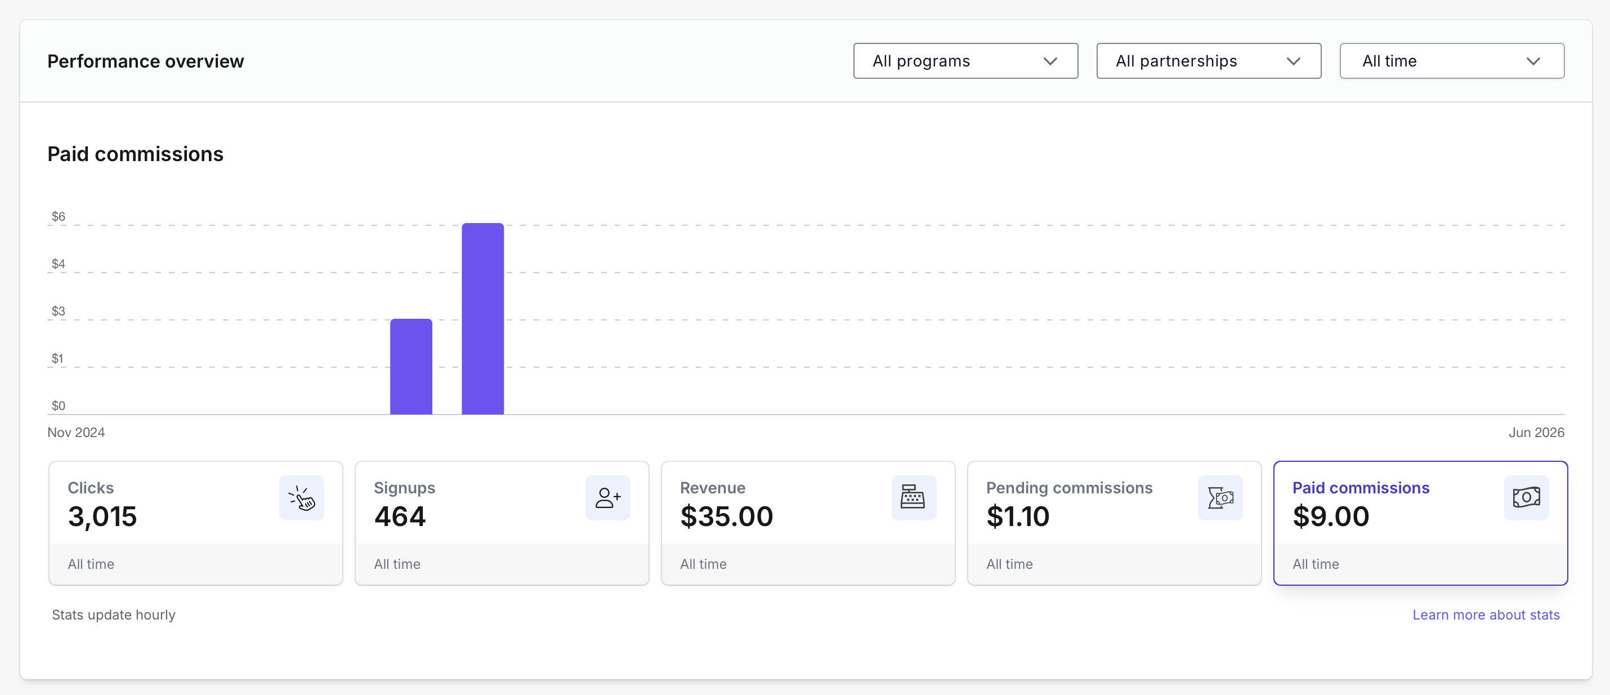Click the $6 axis label
Image resolution: width=1610 pixels, height=695 pixels.
point(58,216)
